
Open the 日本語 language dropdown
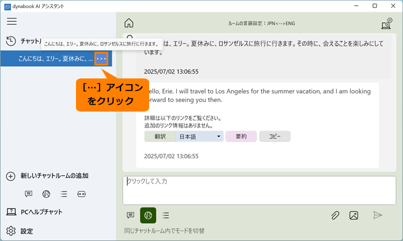coord(199,136)
